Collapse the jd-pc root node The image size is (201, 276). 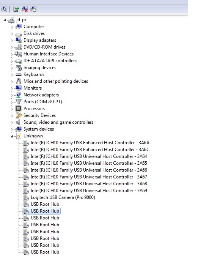pyautogui.click(x=5, y=20)
